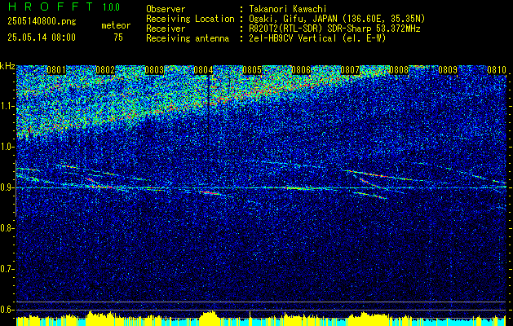Screen dimensions: 513x326
Task: Click the R820T2(RTL-SDR) receiver text
Action: click(284, 29)
